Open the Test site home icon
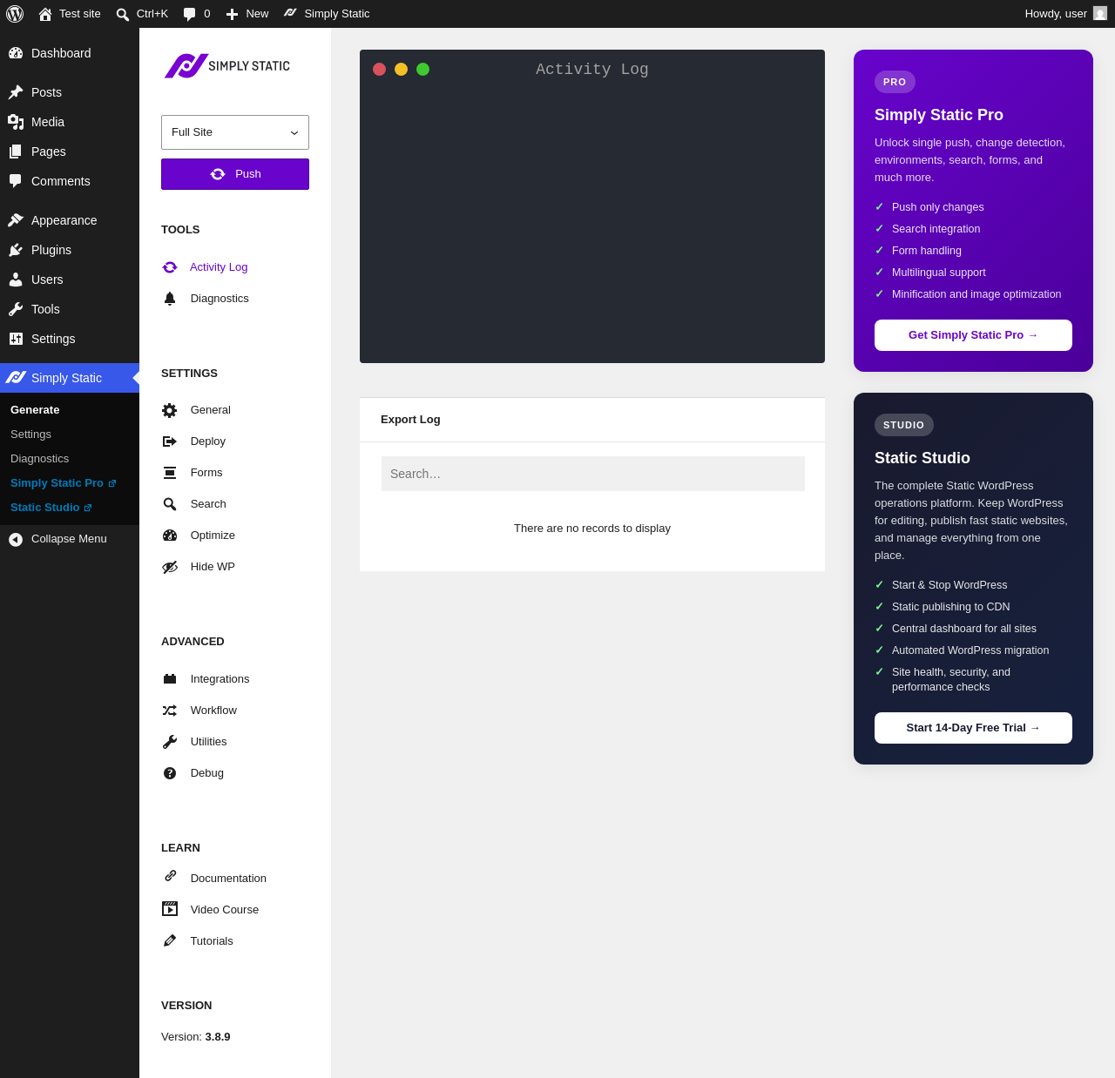 point(45,14)
